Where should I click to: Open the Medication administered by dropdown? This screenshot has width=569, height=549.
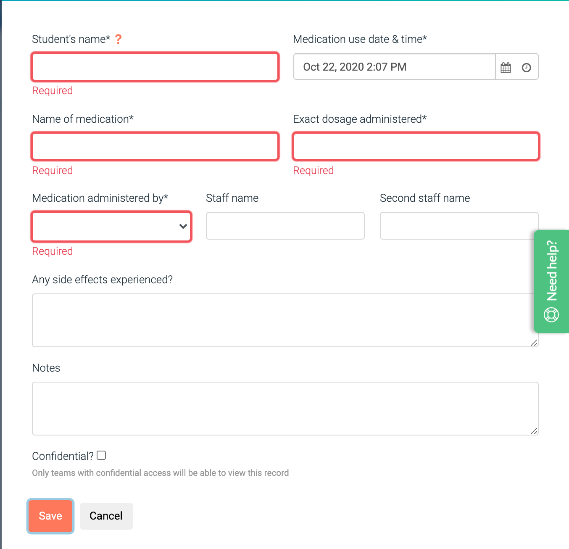pos(111,227)
